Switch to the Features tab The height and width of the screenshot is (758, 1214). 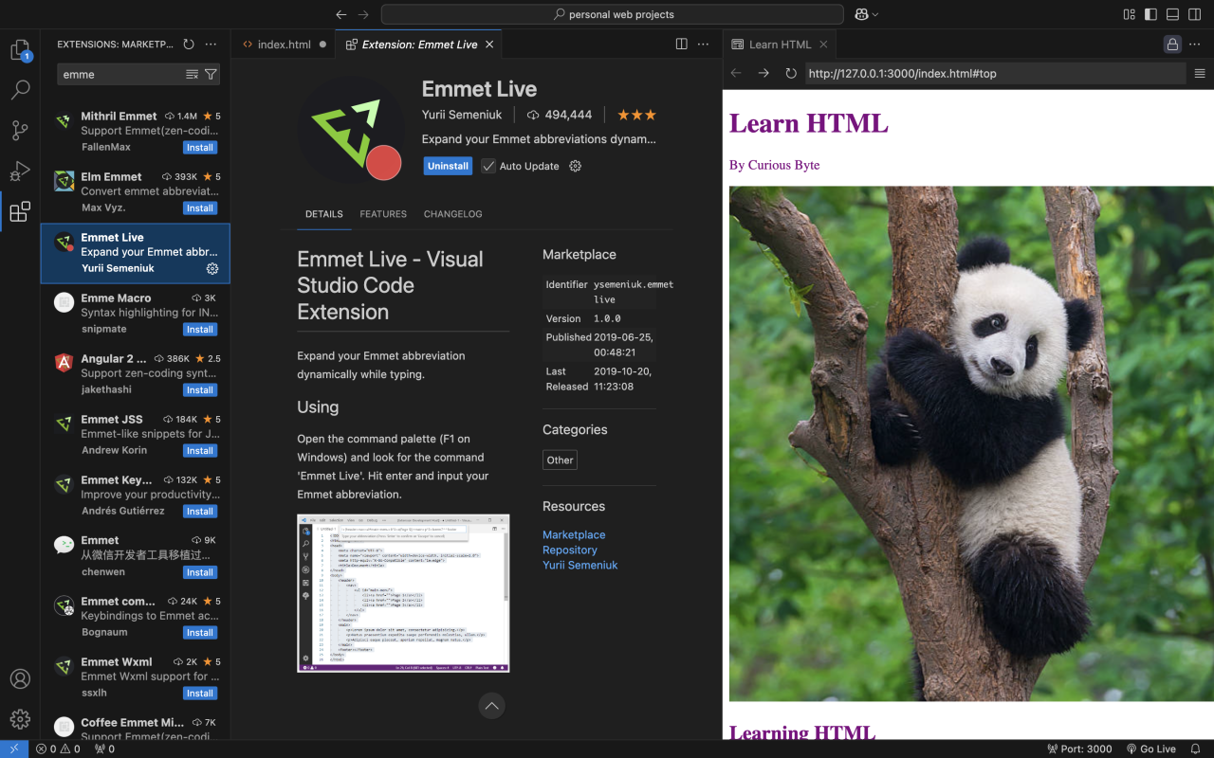point(383,214)
